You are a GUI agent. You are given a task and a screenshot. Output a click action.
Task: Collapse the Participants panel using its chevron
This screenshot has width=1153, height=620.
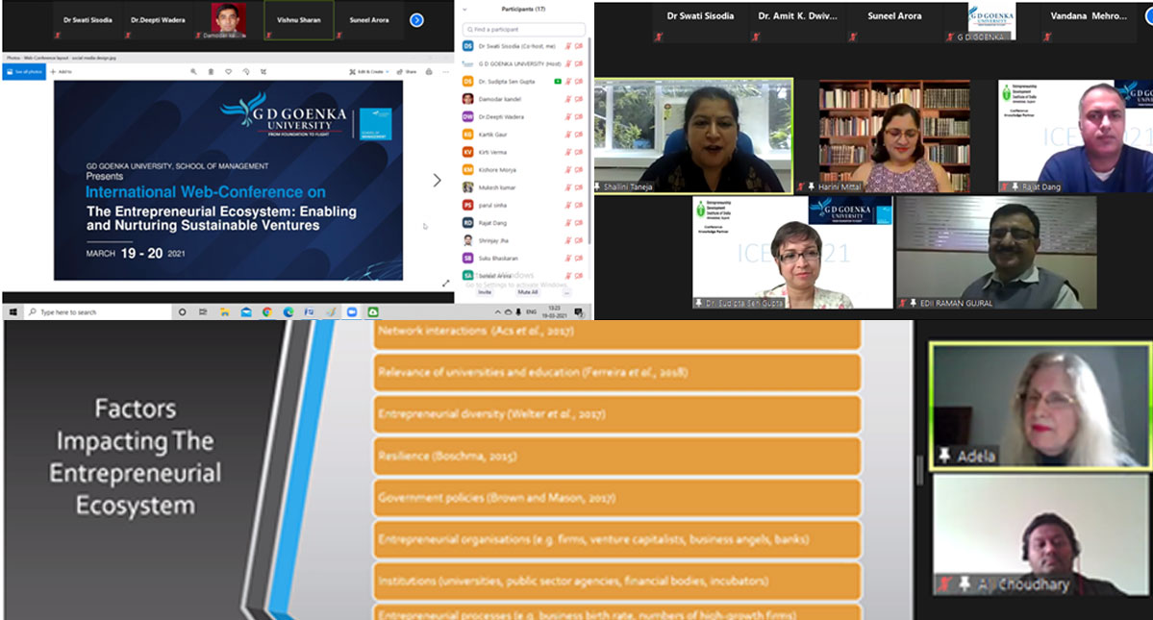click(465, 9)
